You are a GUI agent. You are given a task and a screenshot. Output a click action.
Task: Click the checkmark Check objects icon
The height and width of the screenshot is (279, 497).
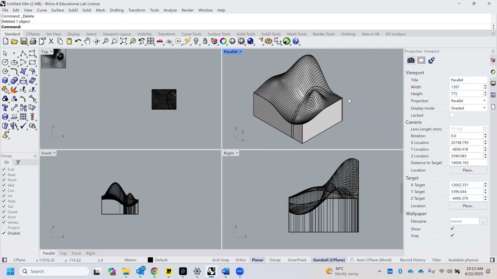pos(23,126)
